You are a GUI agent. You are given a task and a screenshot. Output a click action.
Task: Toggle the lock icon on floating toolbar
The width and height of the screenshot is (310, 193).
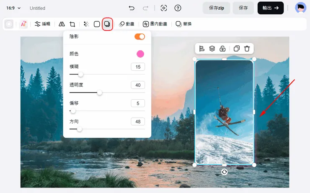click(x=223, y=49)
